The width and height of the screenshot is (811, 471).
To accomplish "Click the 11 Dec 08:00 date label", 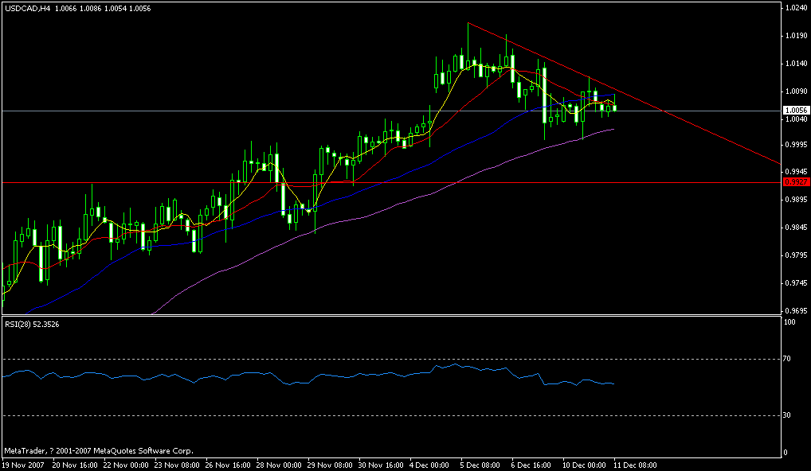I will [635, 464].
